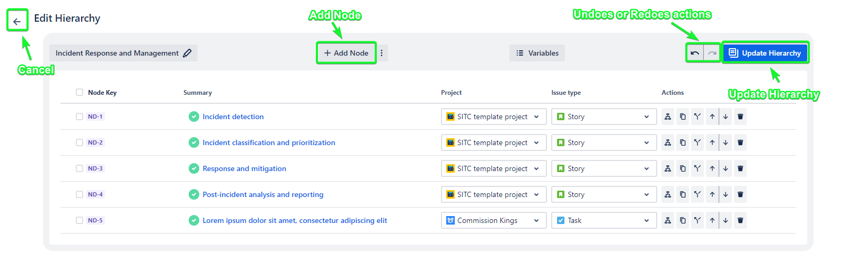Click the back arrow to cancel editing
The width and height of the screenshot is (848, 277).
click(x=17, y=21)
